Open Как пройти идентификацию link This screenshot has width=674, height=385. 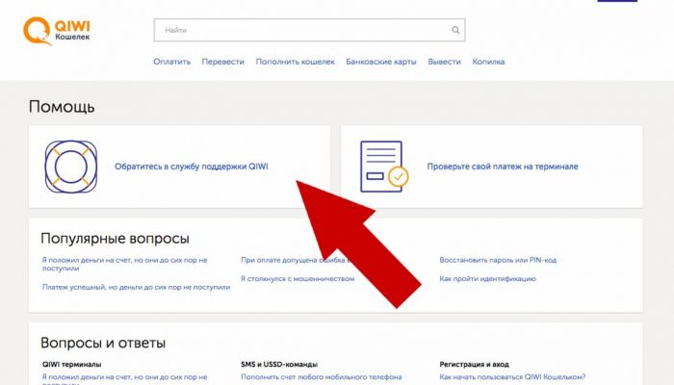click(487, 279)
